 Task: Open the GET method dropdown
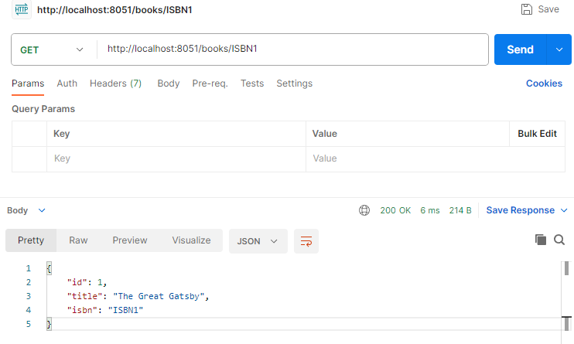tap(52, 49)
